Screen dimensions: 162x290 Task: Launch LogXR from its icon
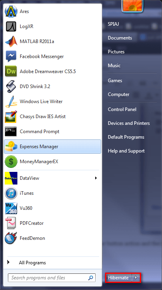click(x=11, y=26)
